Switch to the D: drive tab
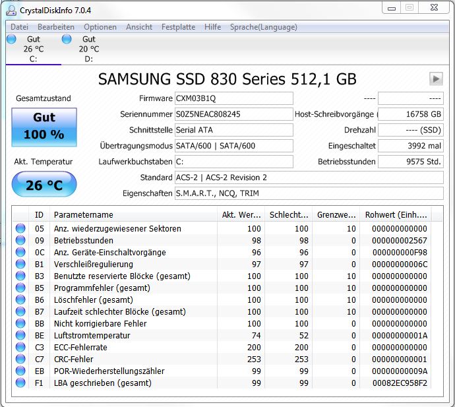The width and height of the screenshot is (455, 407). 89,49
